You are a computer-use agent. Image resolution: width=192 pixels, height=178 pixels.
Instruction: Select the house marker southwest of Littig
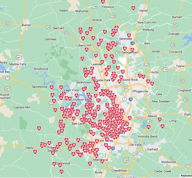tap(162, 126)
